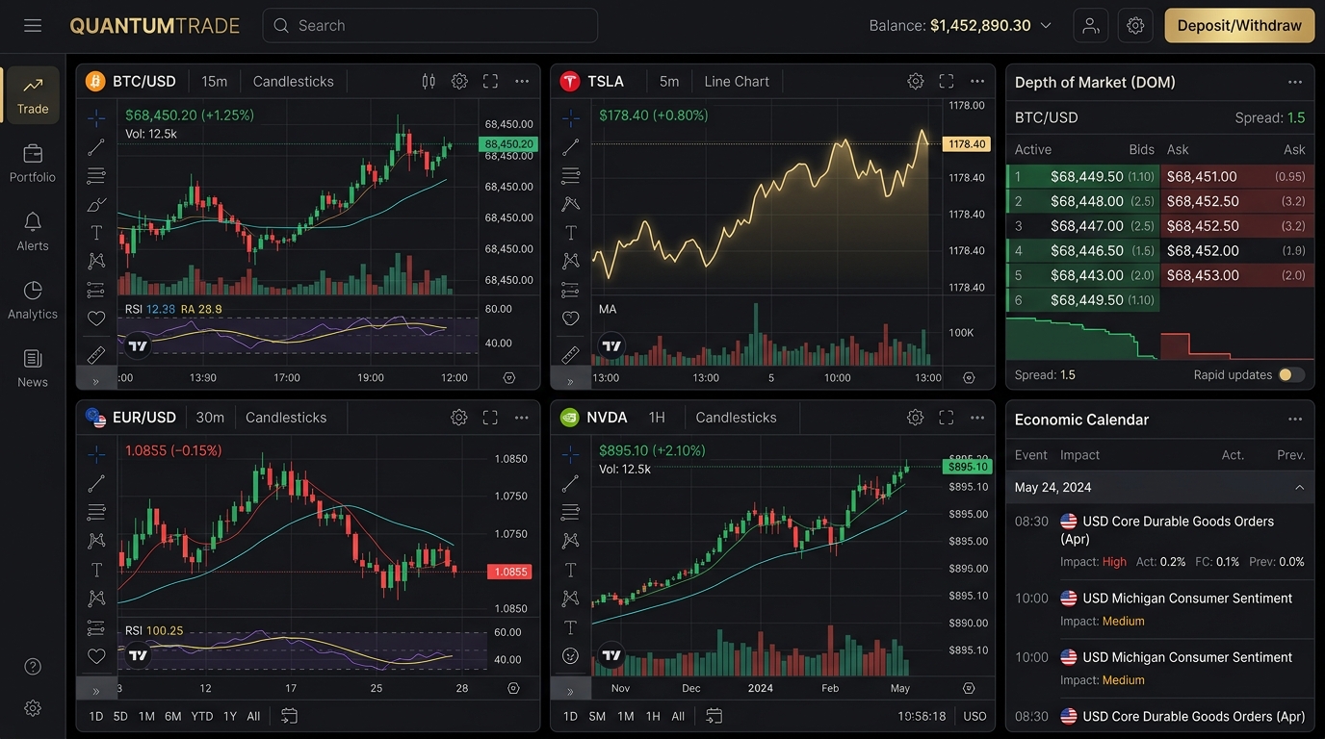The image size is (1325, 739).
Task: Open the hamburger menu in the header
Action: click(33, 26)
